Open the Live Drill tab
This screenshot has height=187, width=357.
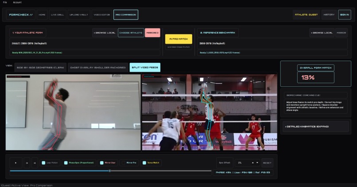click(x=58, y=15)
